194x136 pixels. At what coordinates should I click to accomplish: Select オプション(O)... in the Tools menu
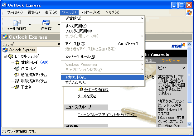102,82
